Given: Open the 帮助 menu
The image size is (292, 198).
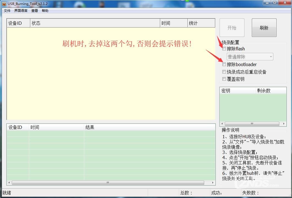Looking at the screenshot, I should coord(45,10).
